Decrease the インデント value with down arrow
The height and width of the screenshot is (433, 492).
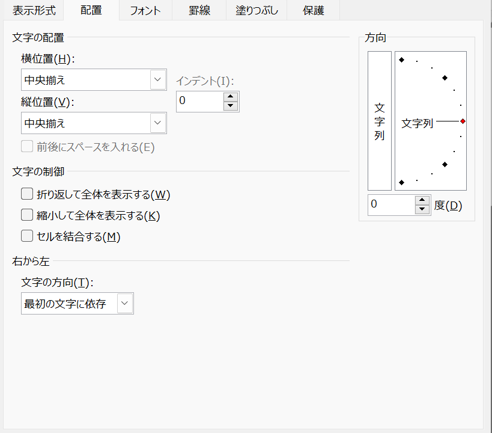[x=231, y=106]
